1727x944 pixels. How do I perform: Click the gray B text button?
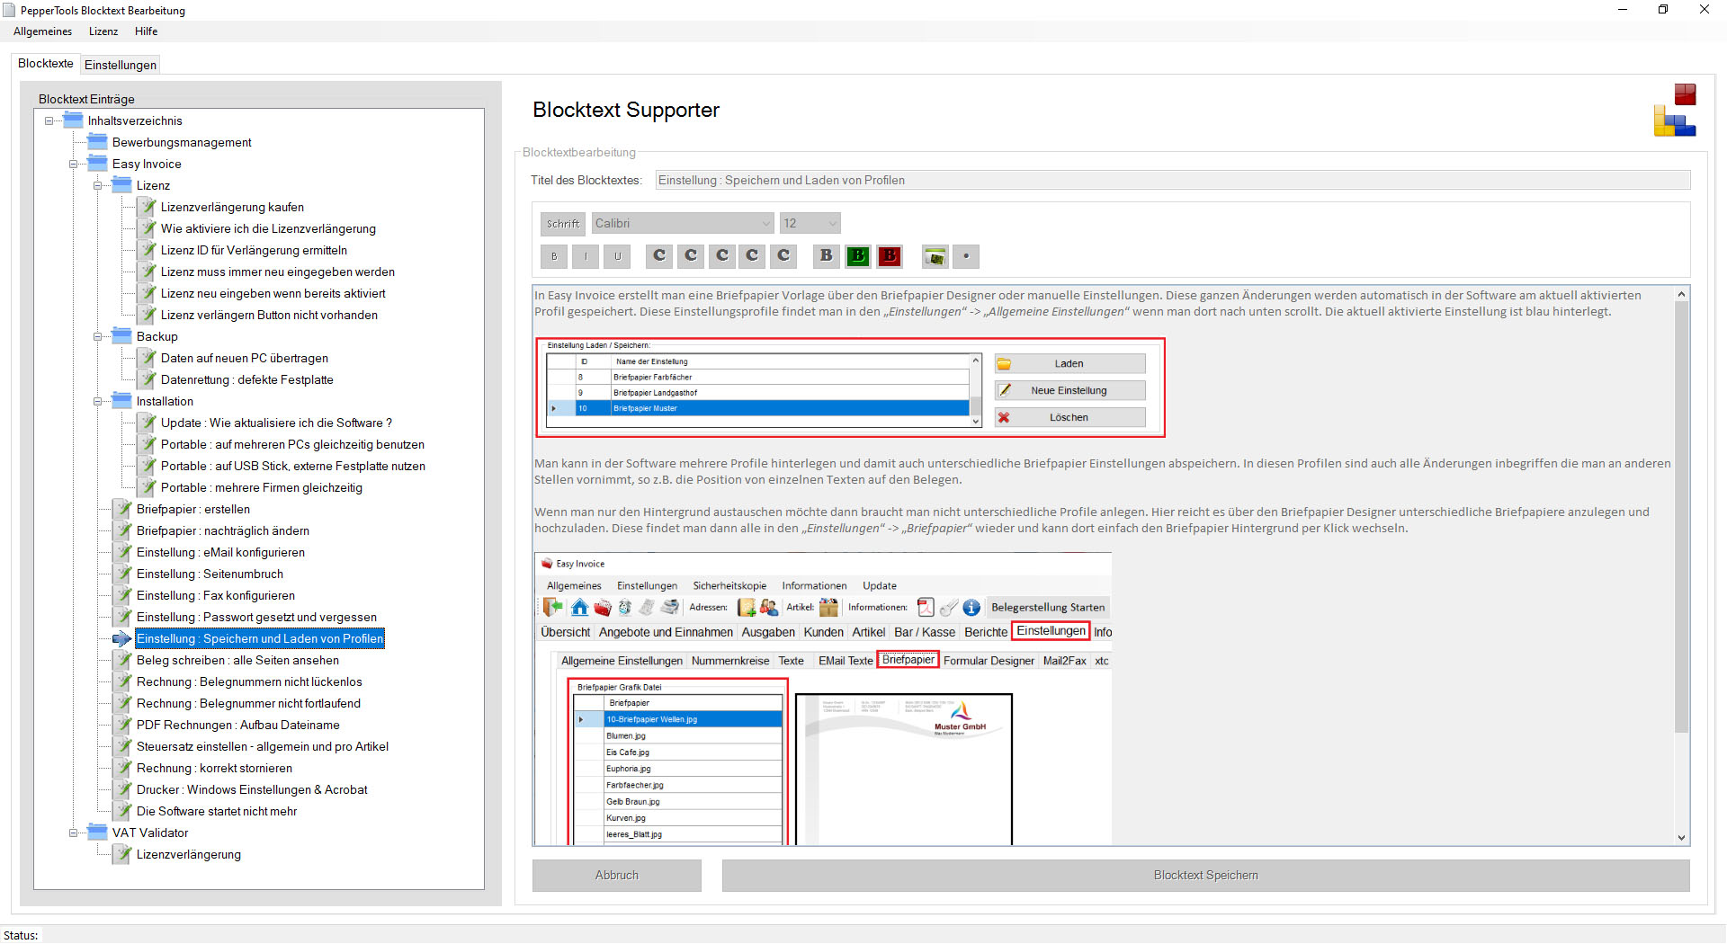coord(826,256)
